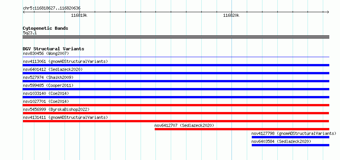Click the Cytogenetic Bands track title
Screen dimensions: 340x160
pos(45,28)
